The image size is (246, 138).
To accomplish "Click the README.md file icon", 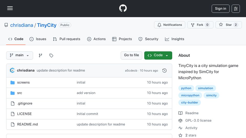I will click(x=13, y=124).
